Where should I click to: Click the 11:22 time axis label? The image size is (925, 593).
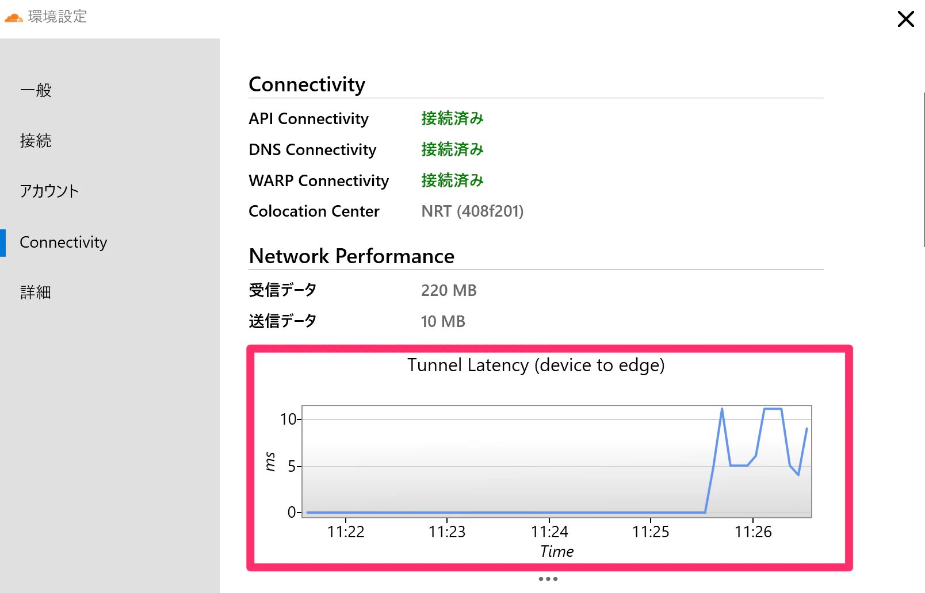(x=346, y=532)
